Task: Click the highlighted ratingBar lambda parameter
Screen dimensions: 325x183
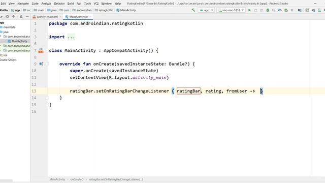Action: [x=188, y=91]
